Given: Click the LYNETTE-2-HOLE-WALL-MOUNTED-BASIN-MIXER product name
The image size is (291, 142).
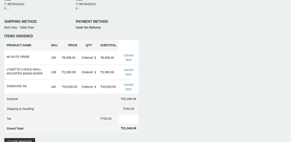Looking at the screenshot, I should 24,72.
